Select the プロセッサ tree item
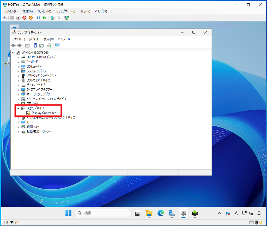This screenshot has width=267, height=226. (33, 103)
